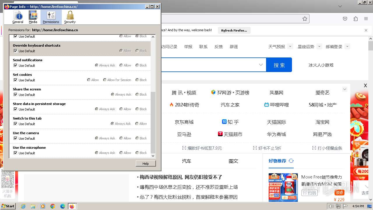This screenshot has height=210, width=373.
Task: Click the volume speaker tray icon
Action: [x=331, y=206]
